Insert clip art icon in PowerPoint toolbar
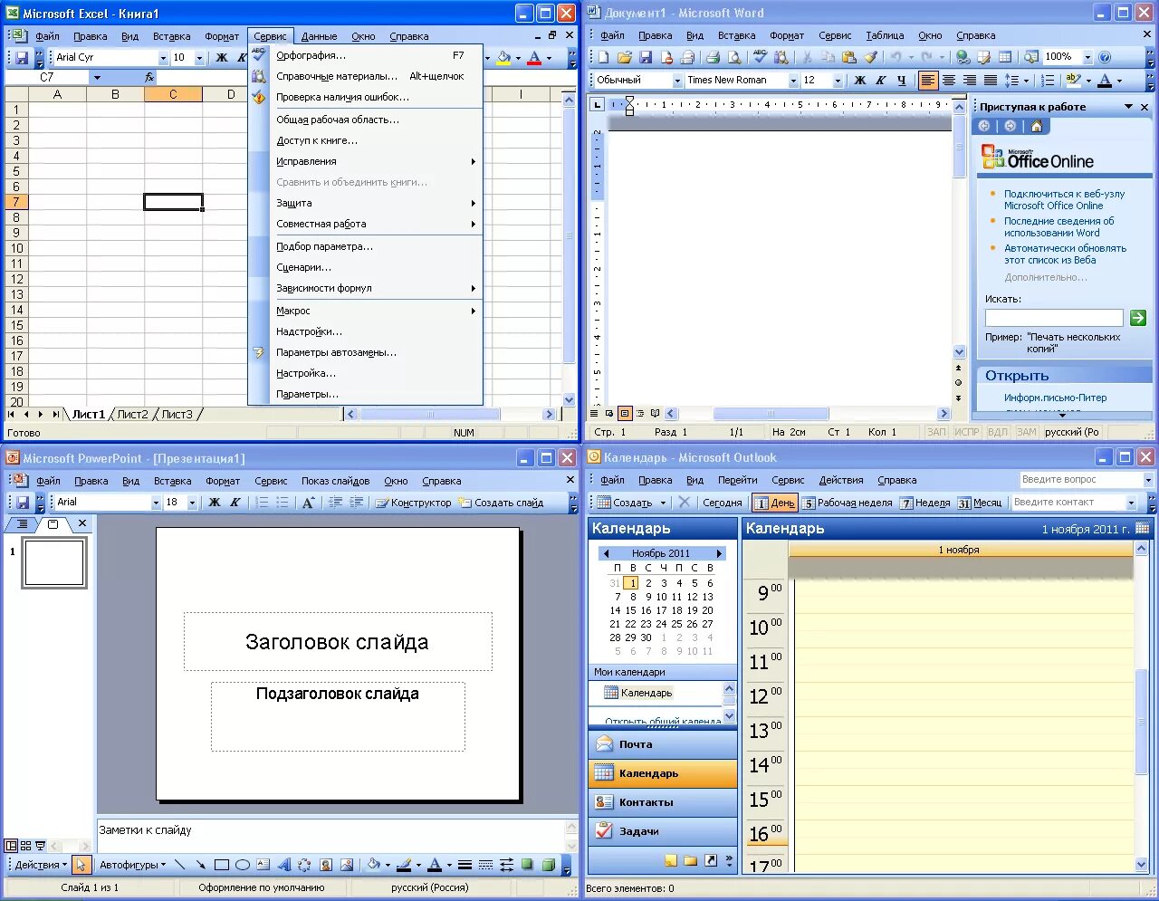Screen dimensions: 1159x901 click(325, 865)
